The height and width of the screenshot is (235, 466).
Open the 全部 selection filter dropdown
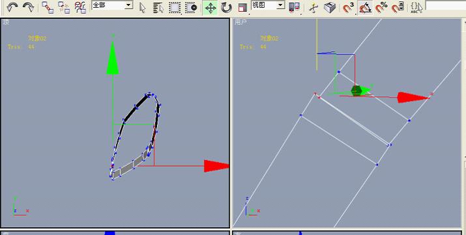(112, 5)
